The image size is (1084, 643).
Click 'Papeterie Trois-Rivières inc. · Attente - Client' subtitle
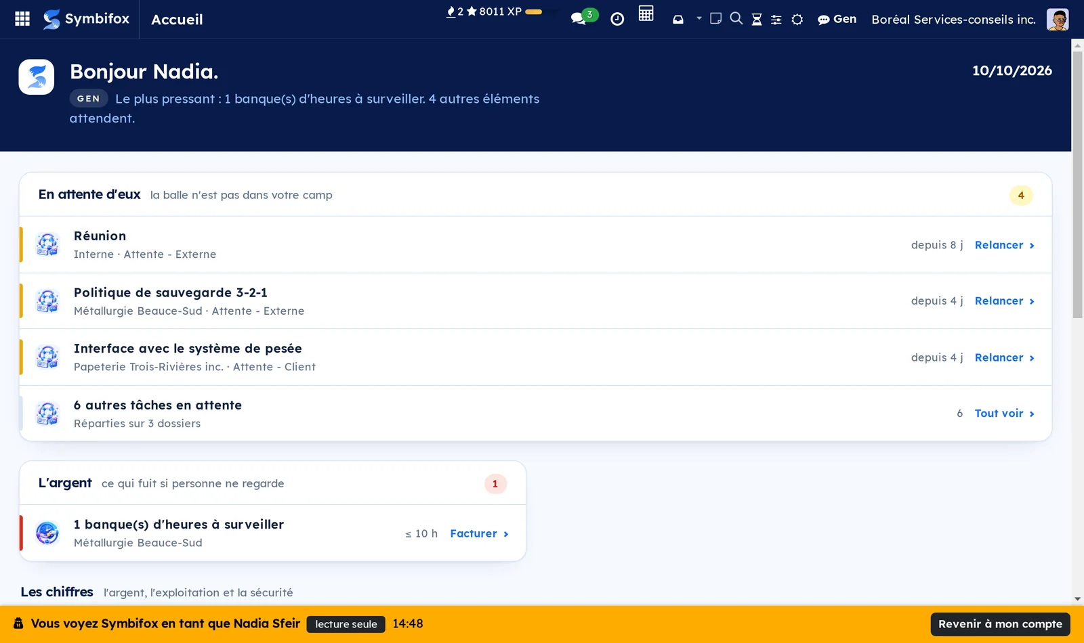coord(194,367)
